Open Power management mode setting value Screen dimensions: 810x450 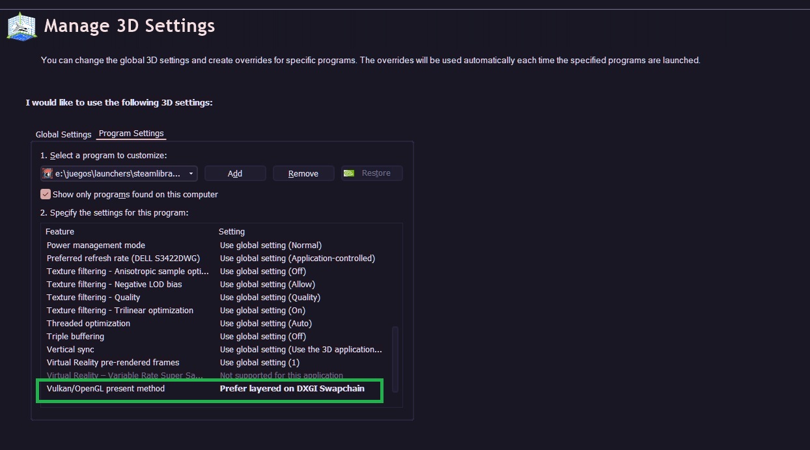click(x=271, y=246)
